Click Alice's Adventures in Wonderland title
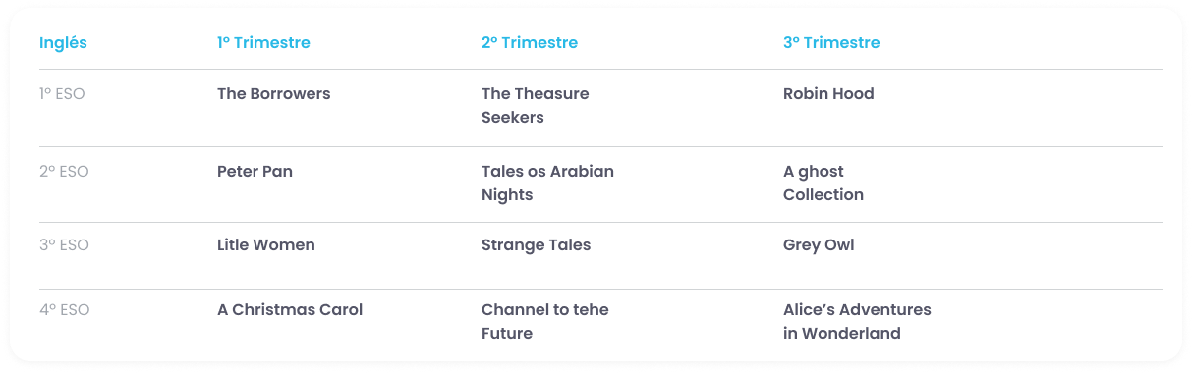The width and height of the screenshot is (1192, 373). point(857,322)
